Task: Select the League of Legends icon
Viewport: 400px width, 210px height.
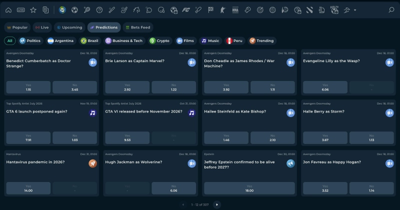Action: (322, 10)
